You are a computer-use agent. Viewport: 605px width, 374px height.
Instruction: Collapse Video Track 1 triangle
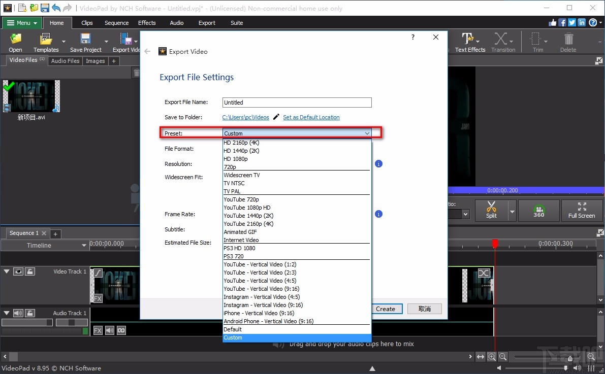point(7,271)
